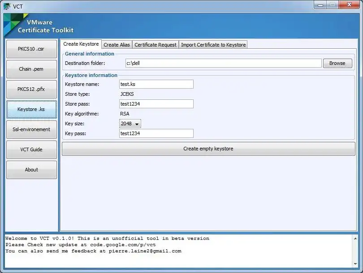Maximize the VCT window
Screen dimensions: 363x273
333,5
